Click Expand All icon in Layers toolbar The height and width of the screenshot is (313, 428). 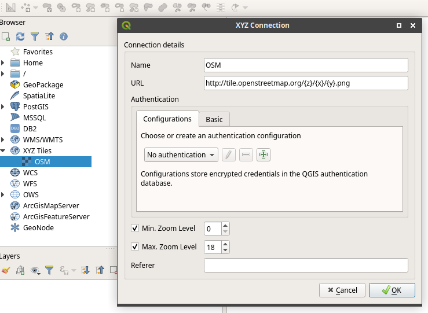(x=86, y=270)
